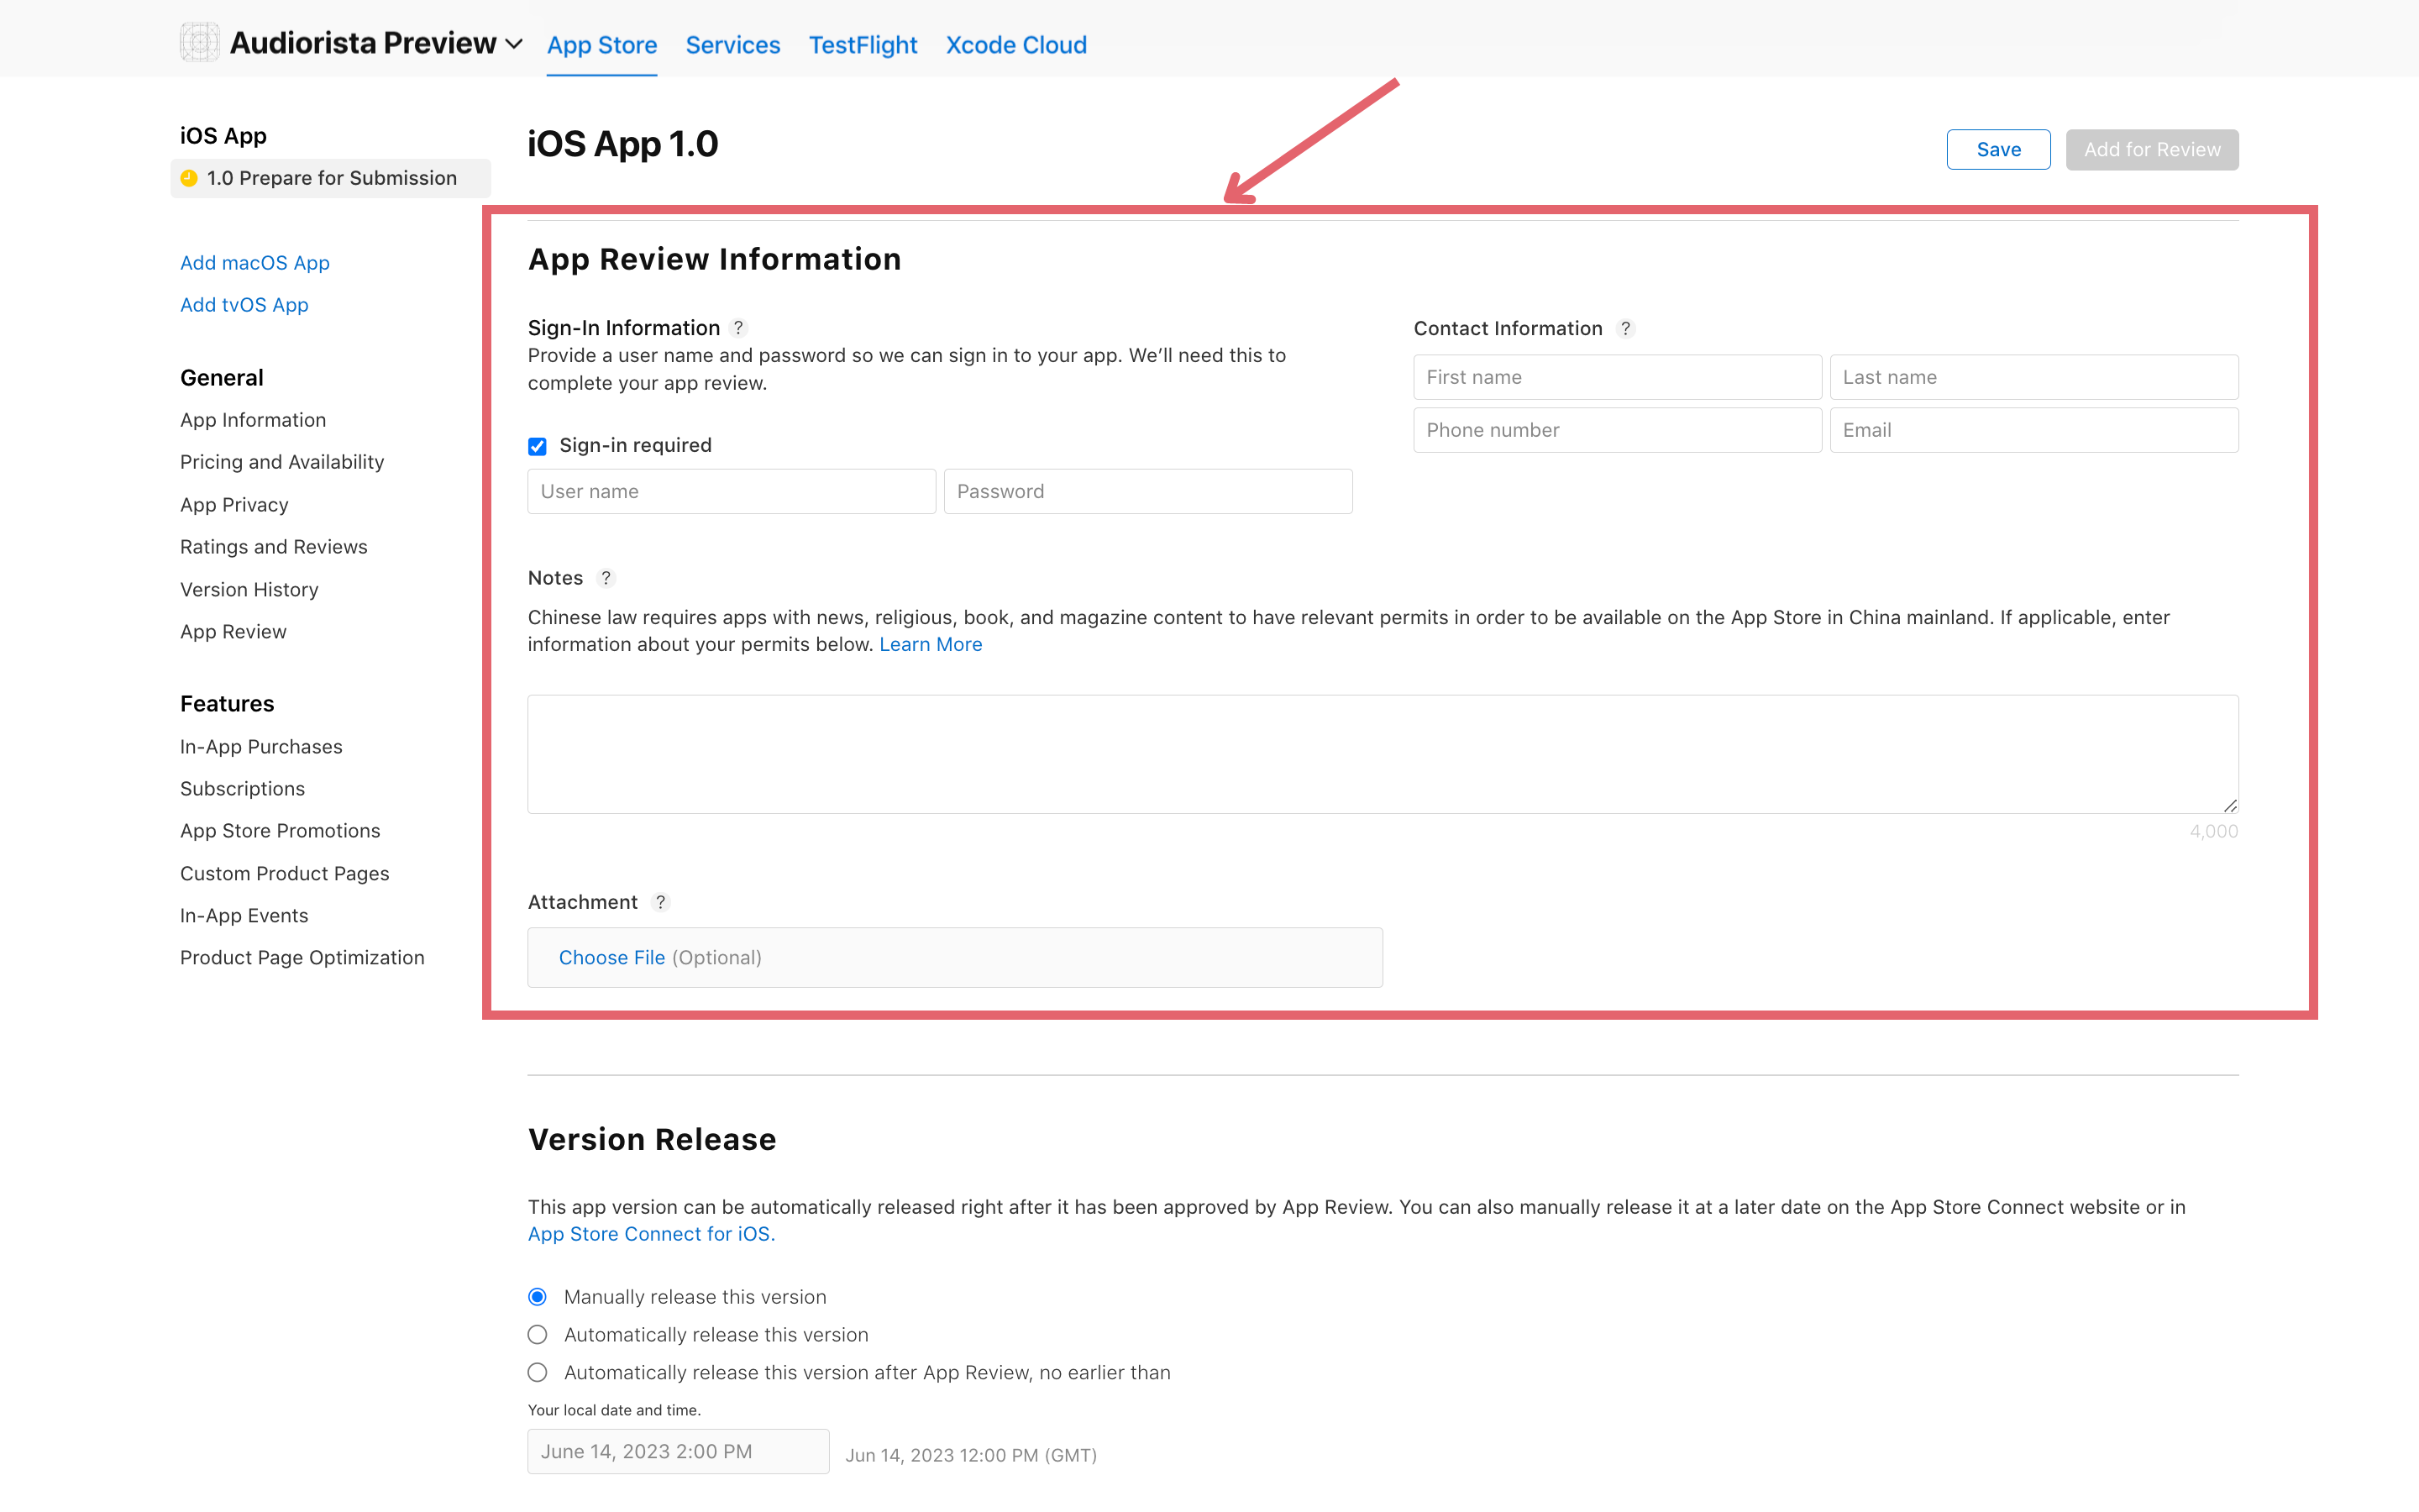Open Version History
Viewport: 2419px width, 1512px height.
[249, 590]
